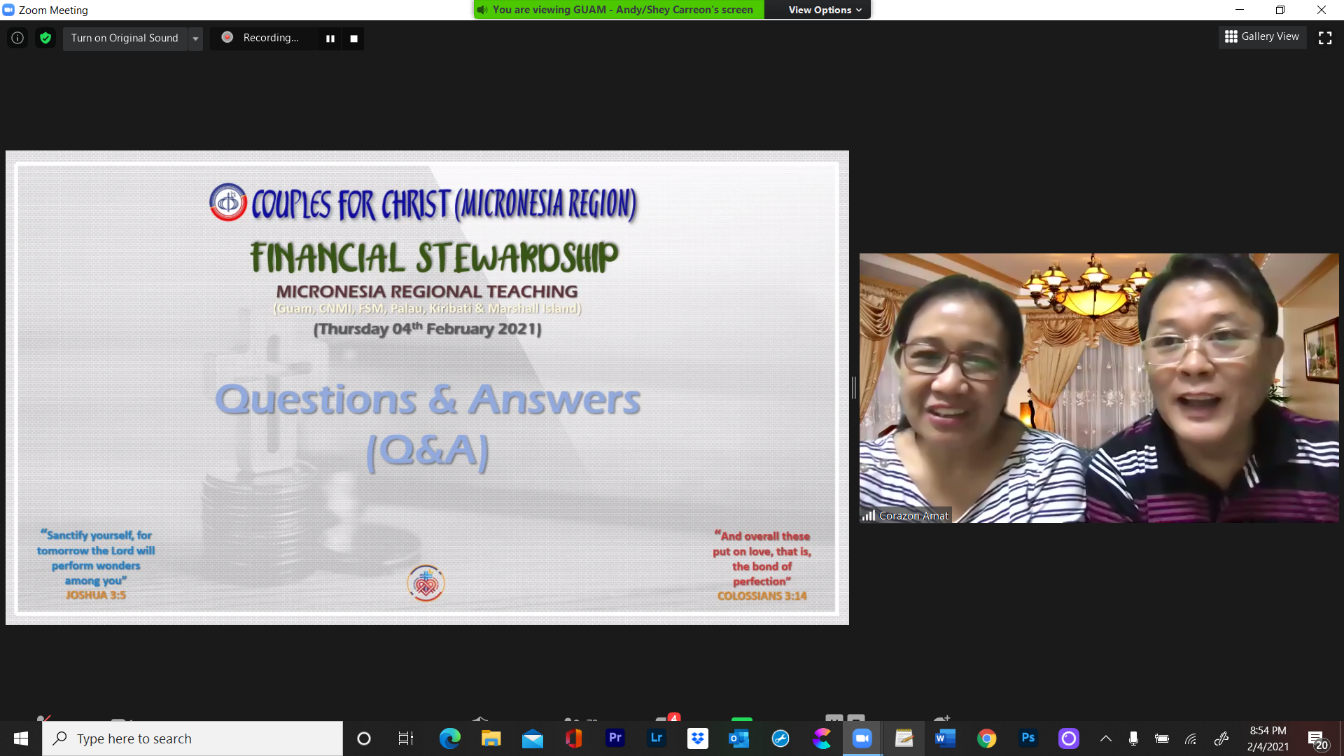Turn on Original Sound
Screen dimensions: 1344x756
click(125, 38)
